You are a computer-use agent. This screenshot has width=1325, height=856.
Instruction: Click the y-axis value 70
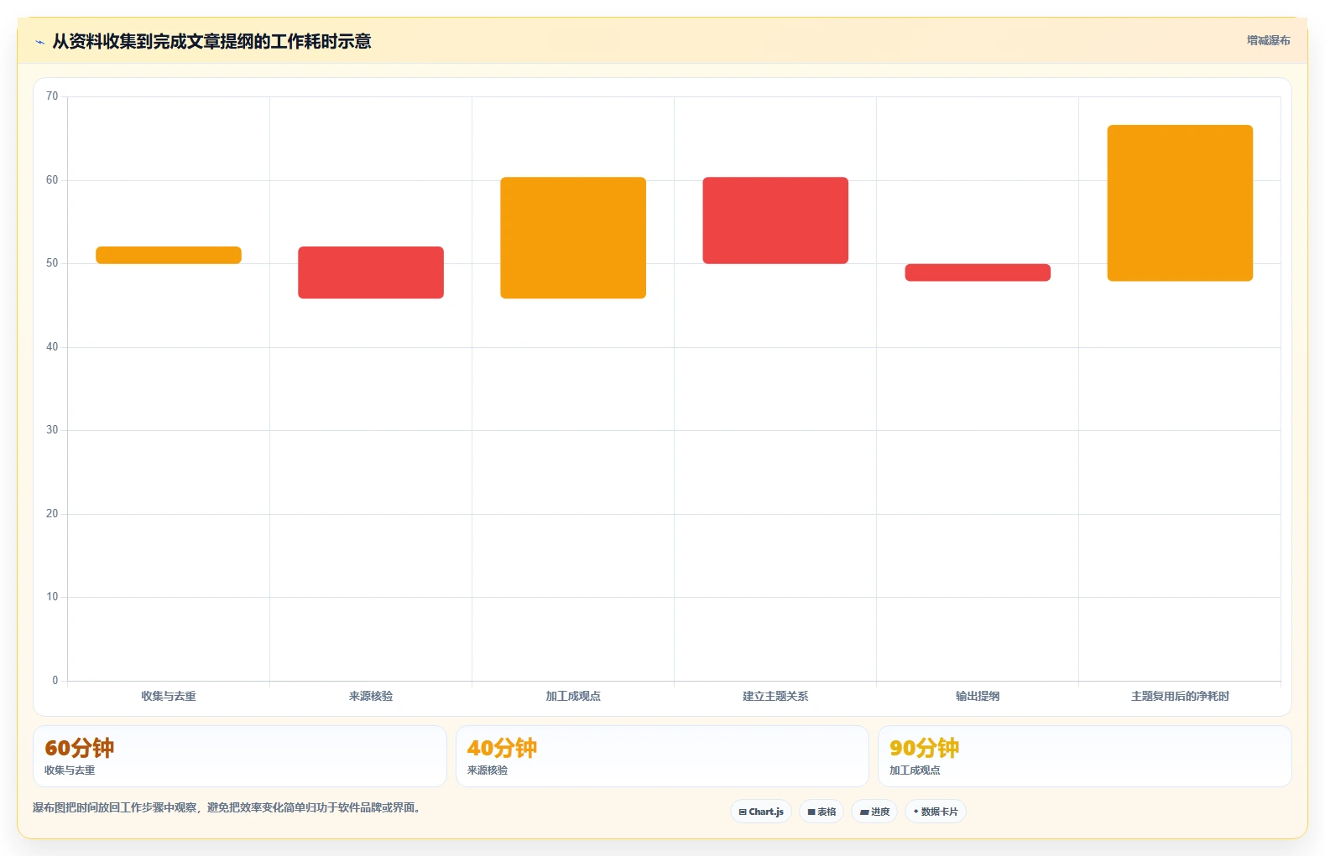(52, 96)
